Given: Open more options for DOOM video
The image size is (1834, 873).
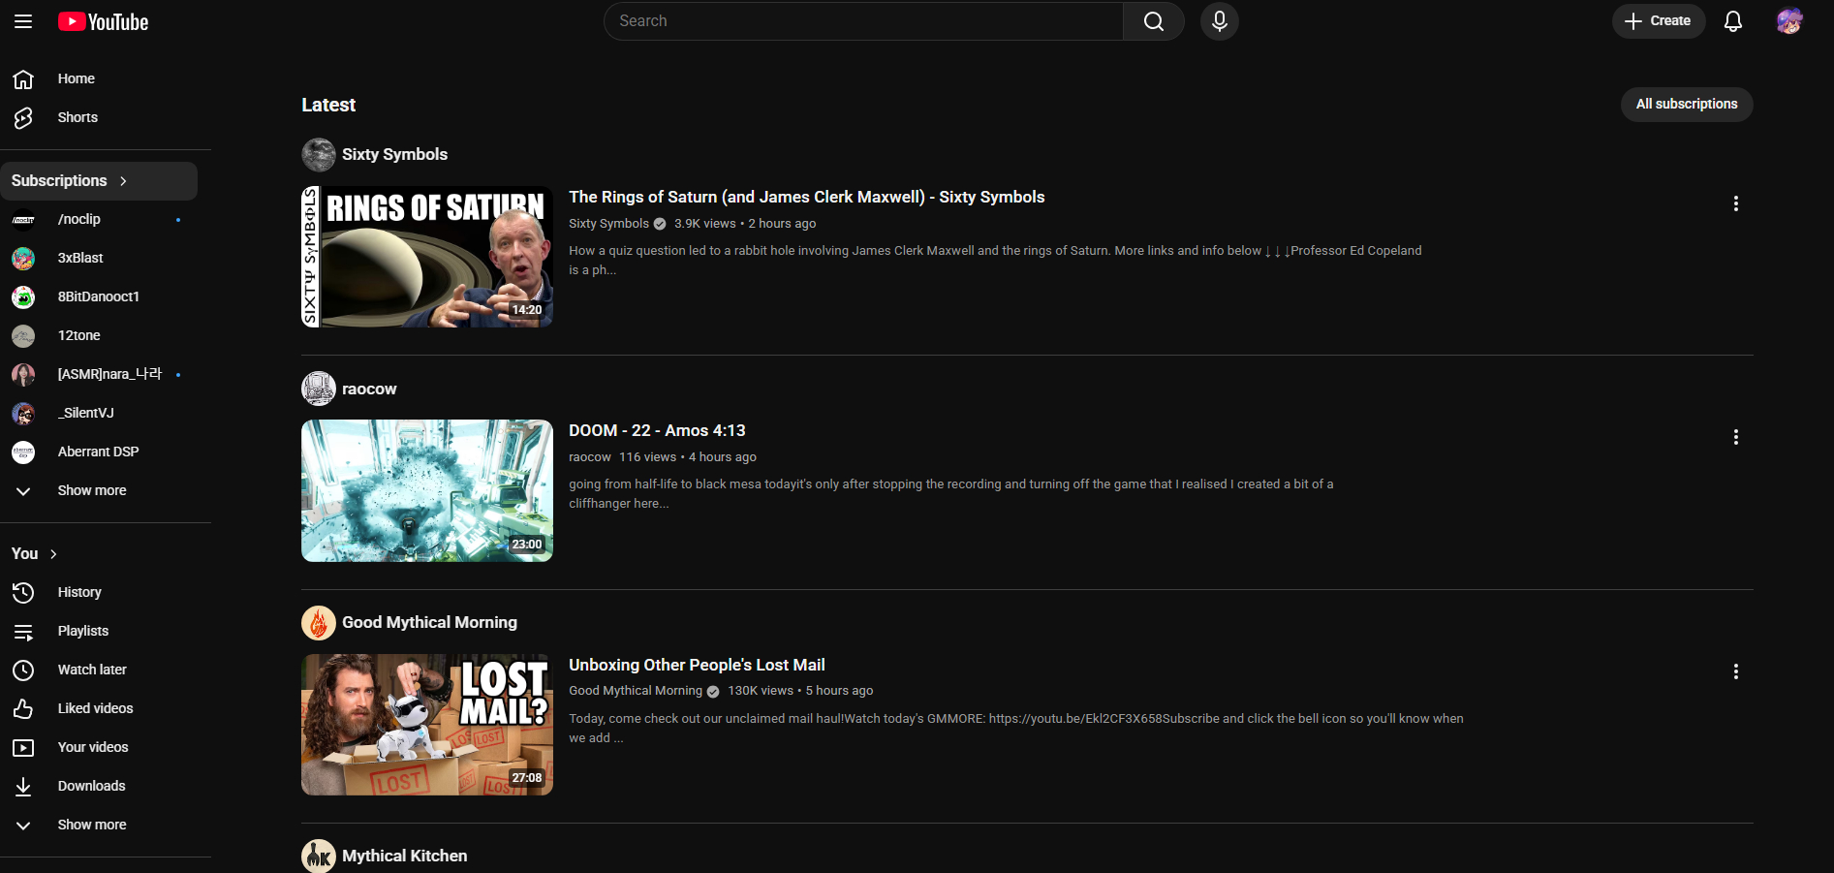Looking at the screenshot, I should tap(1735, 437).
